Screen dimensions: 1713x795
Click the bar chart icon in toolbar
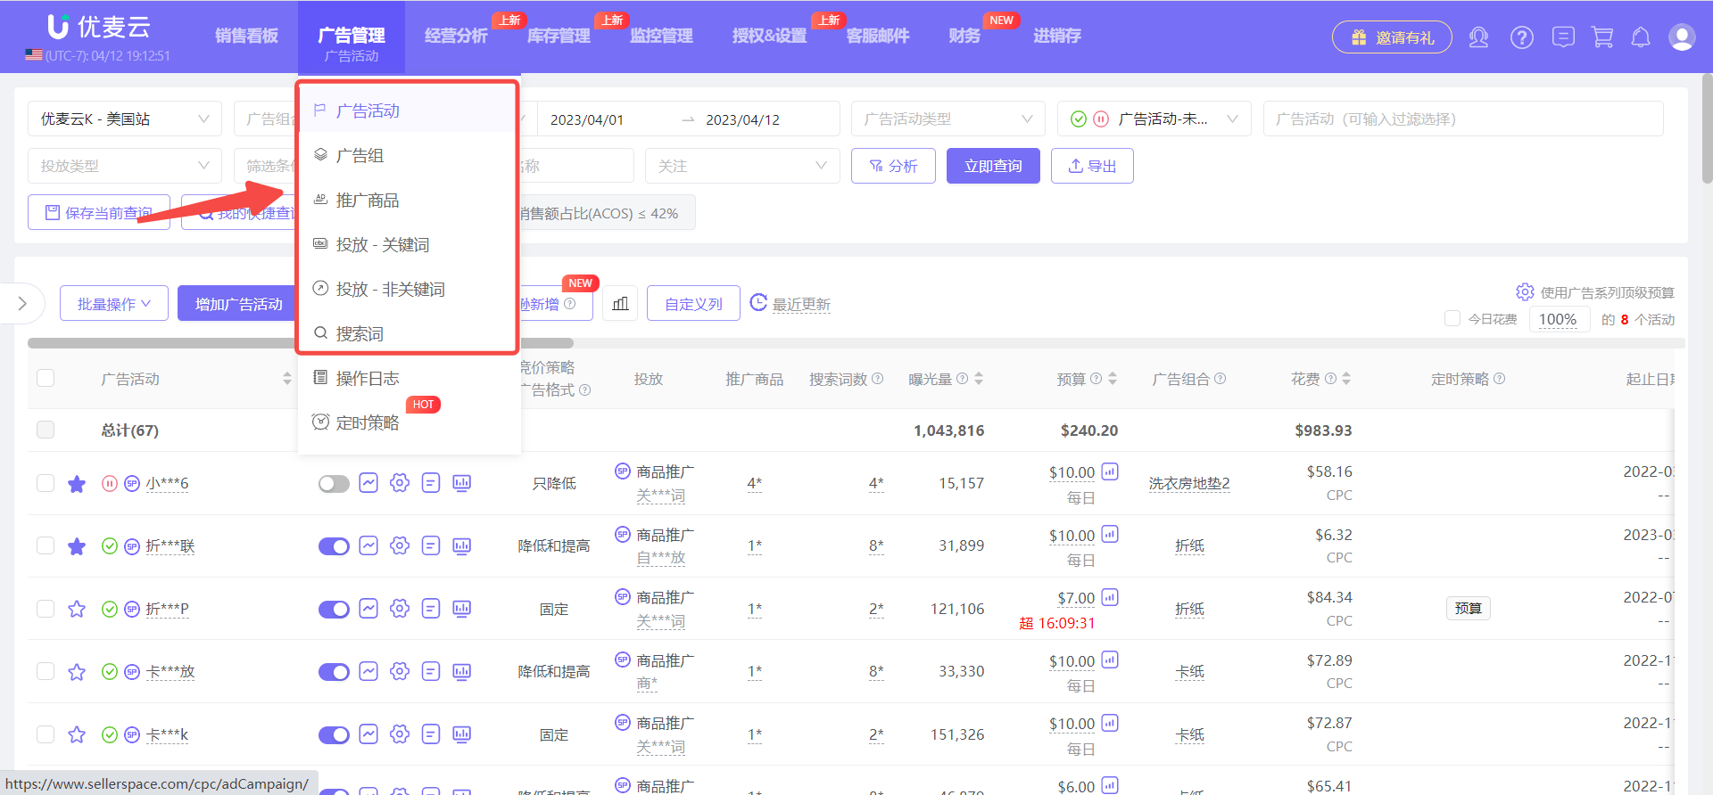621,304
